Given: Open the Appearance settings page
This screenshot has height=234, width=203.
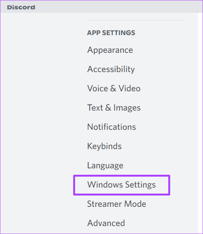Looking at the screenshot, I should click(x=110, y=50).
